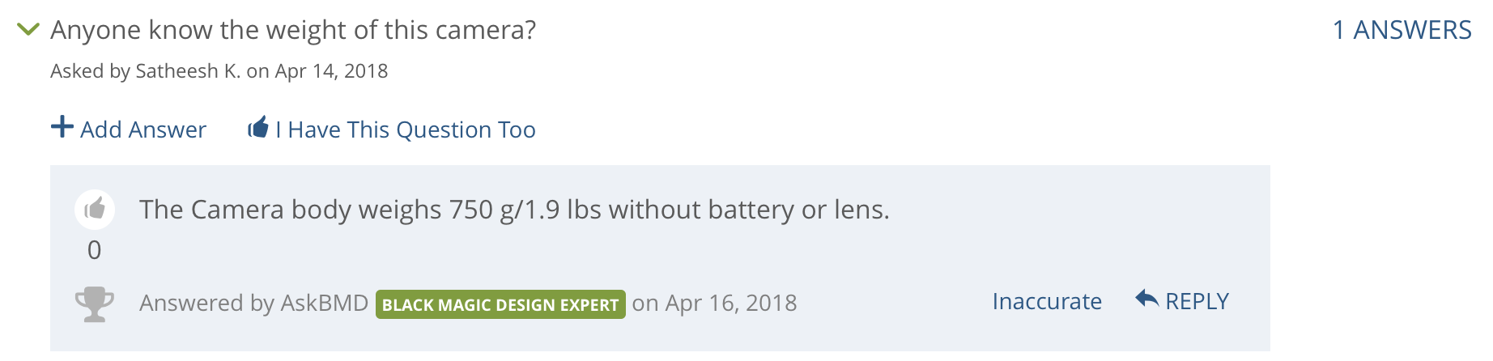The width and height of the screenshot is (1493, 361).
Task: Open the 1 ANSWERS link
Action: pyautogui.click(x=1402, y=30)
